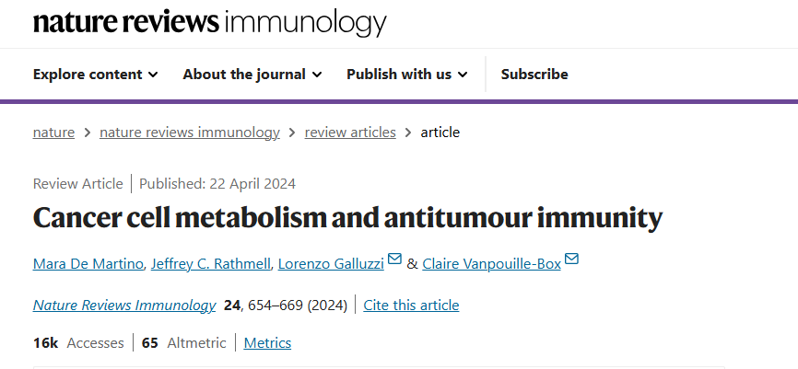Click the article breadcrumb item
This screenshot has width=798, height=369.
pyautogui.click(x=440, y=133)
